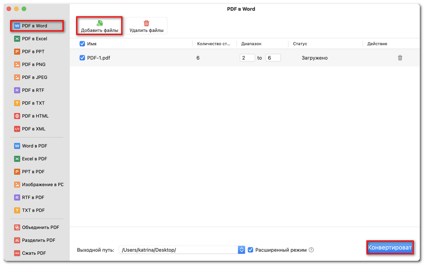Image resolution: width=424 pixels, height=265 pixels.
Task: Select the Сжать PDF tool
Action: (x=34, y=253)
